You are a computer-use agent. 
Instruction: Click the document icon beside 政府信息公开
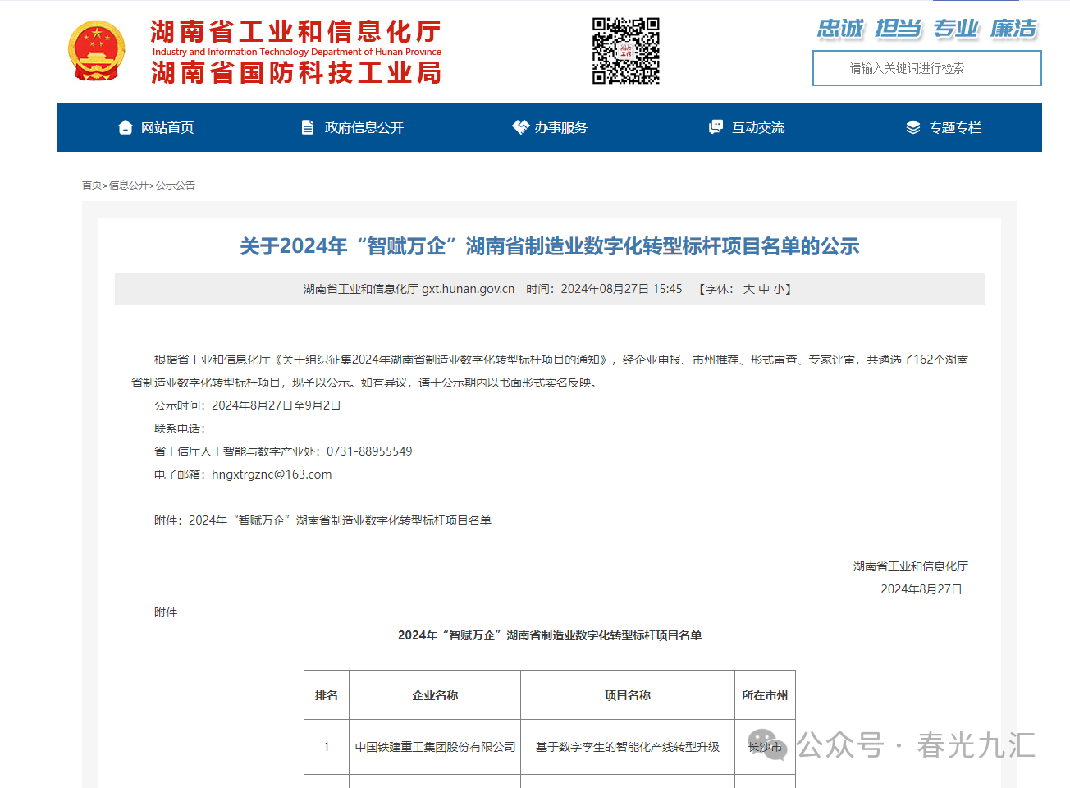[308, 126]
